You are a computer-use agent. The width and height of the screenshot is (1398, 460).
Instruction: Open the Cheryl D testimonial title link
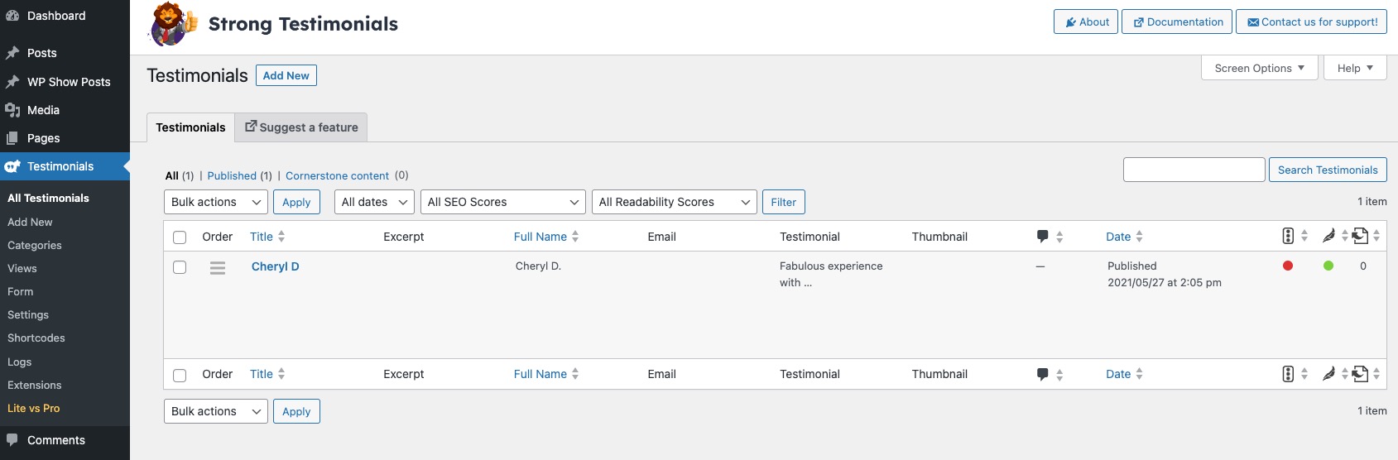276,266
